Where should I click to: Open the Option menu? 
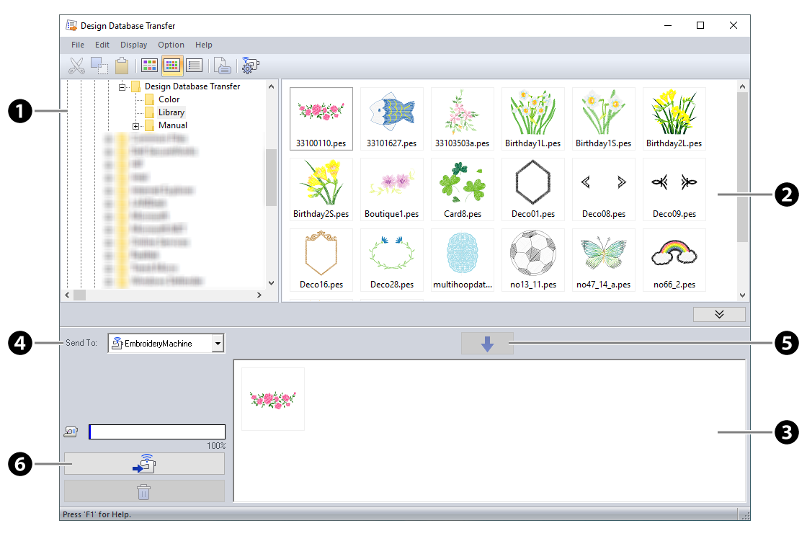click(x=171, y=45)
